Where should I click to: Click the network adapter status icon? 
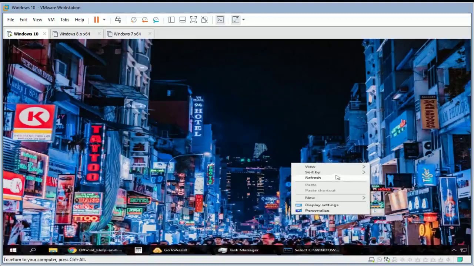point(387,260)
